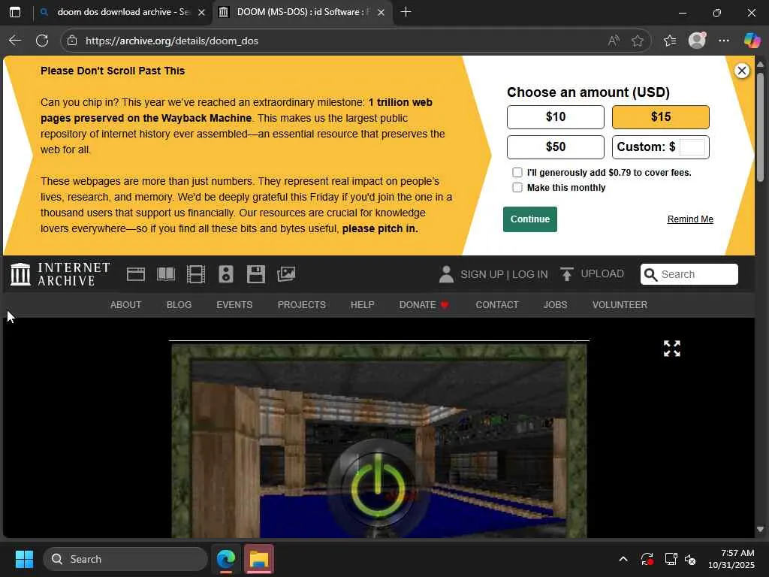Open Edge Settings and more menu

pyautogui.click(x=723, y=41)
